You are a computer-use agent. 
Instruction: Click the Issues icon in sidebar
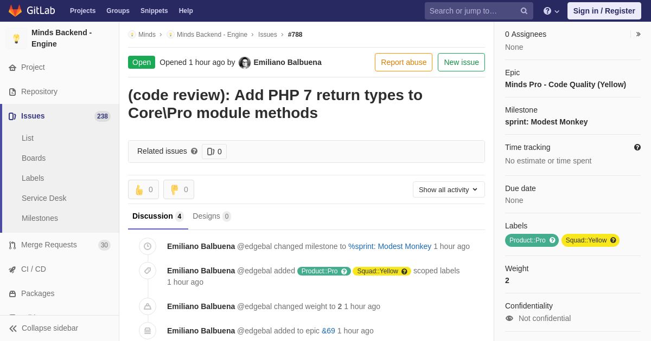click(x=12, y=116)
